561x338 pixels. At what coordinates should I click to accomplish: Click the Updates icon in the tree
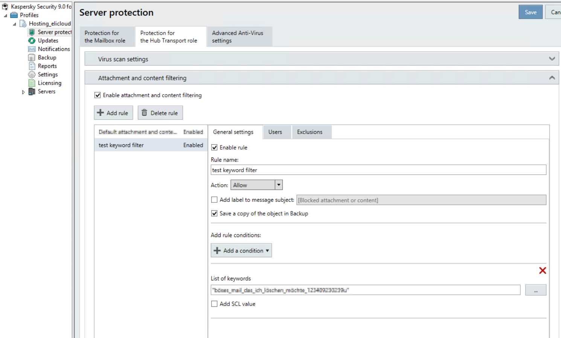pos(32,41)
